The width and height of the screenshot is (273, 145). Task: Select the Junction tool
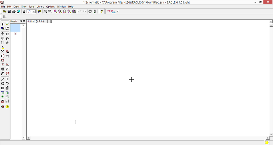click(3, 97)
